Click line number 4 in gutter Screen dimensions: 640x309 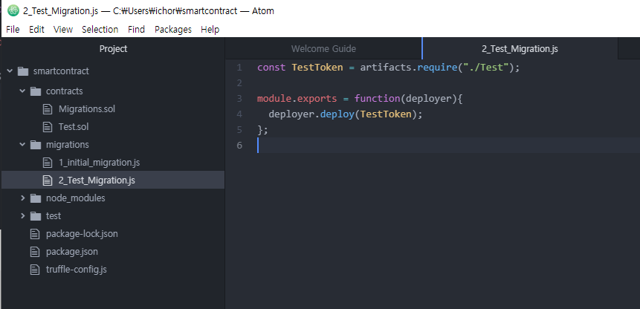(239, 114)
